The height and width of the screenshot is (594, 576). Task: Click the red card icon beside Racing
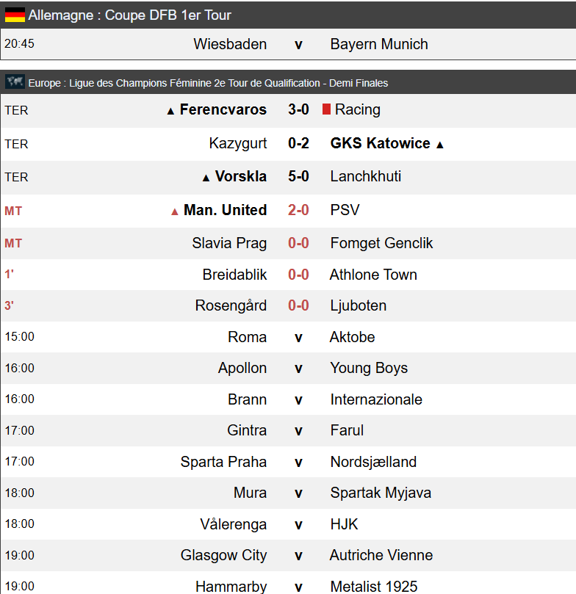tap(327, 109)
